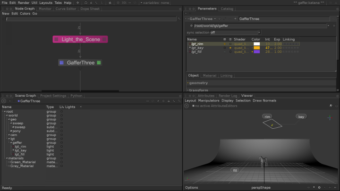Select the rim light gizmo in viewer
340x191 pixels.
273,125
